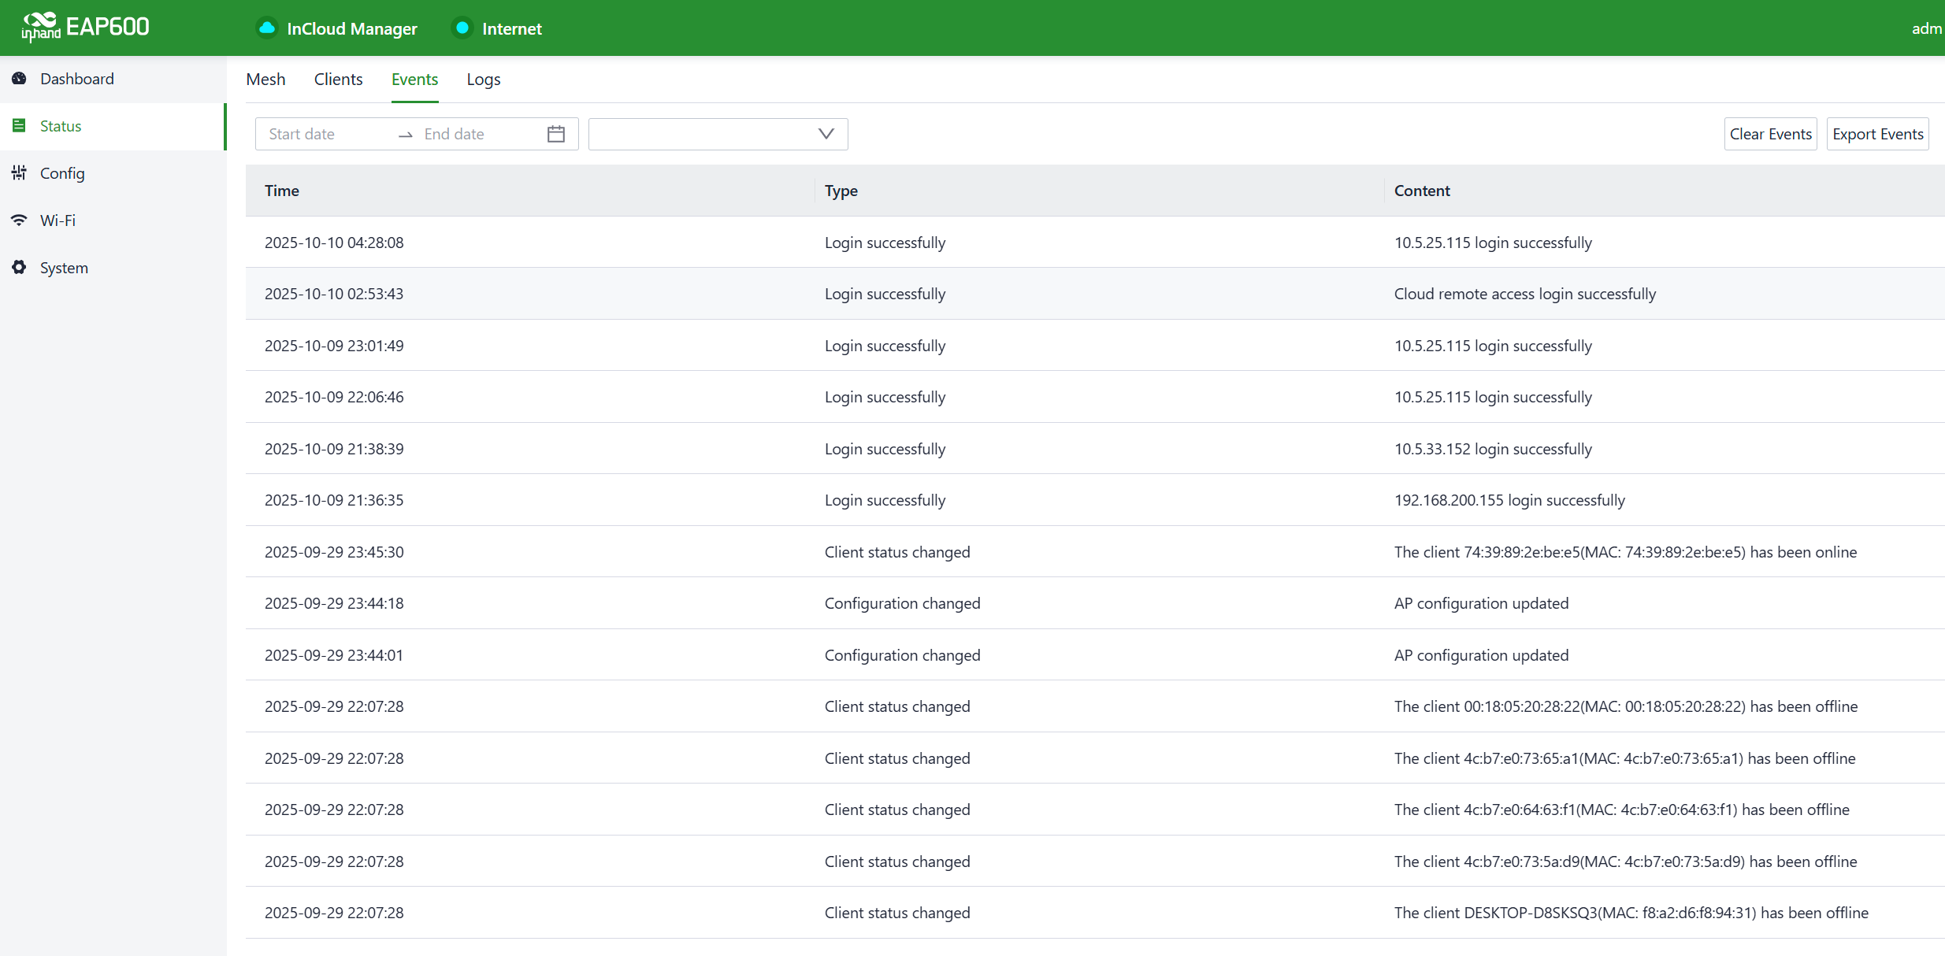Click the Config sliders icon

click(x=20, y=173)
